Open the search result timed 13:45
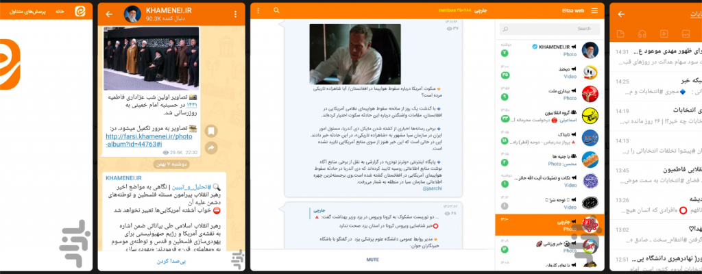Image resolution: width=702 pixels, height=274 pixels. (x=656, y=175)
